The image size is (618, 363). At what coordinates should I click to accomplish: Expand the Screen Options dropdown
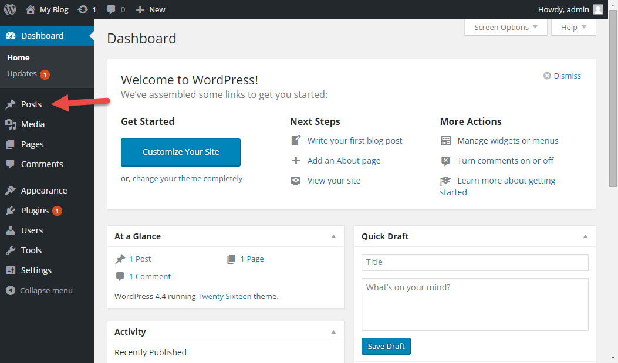coord(505,28)
